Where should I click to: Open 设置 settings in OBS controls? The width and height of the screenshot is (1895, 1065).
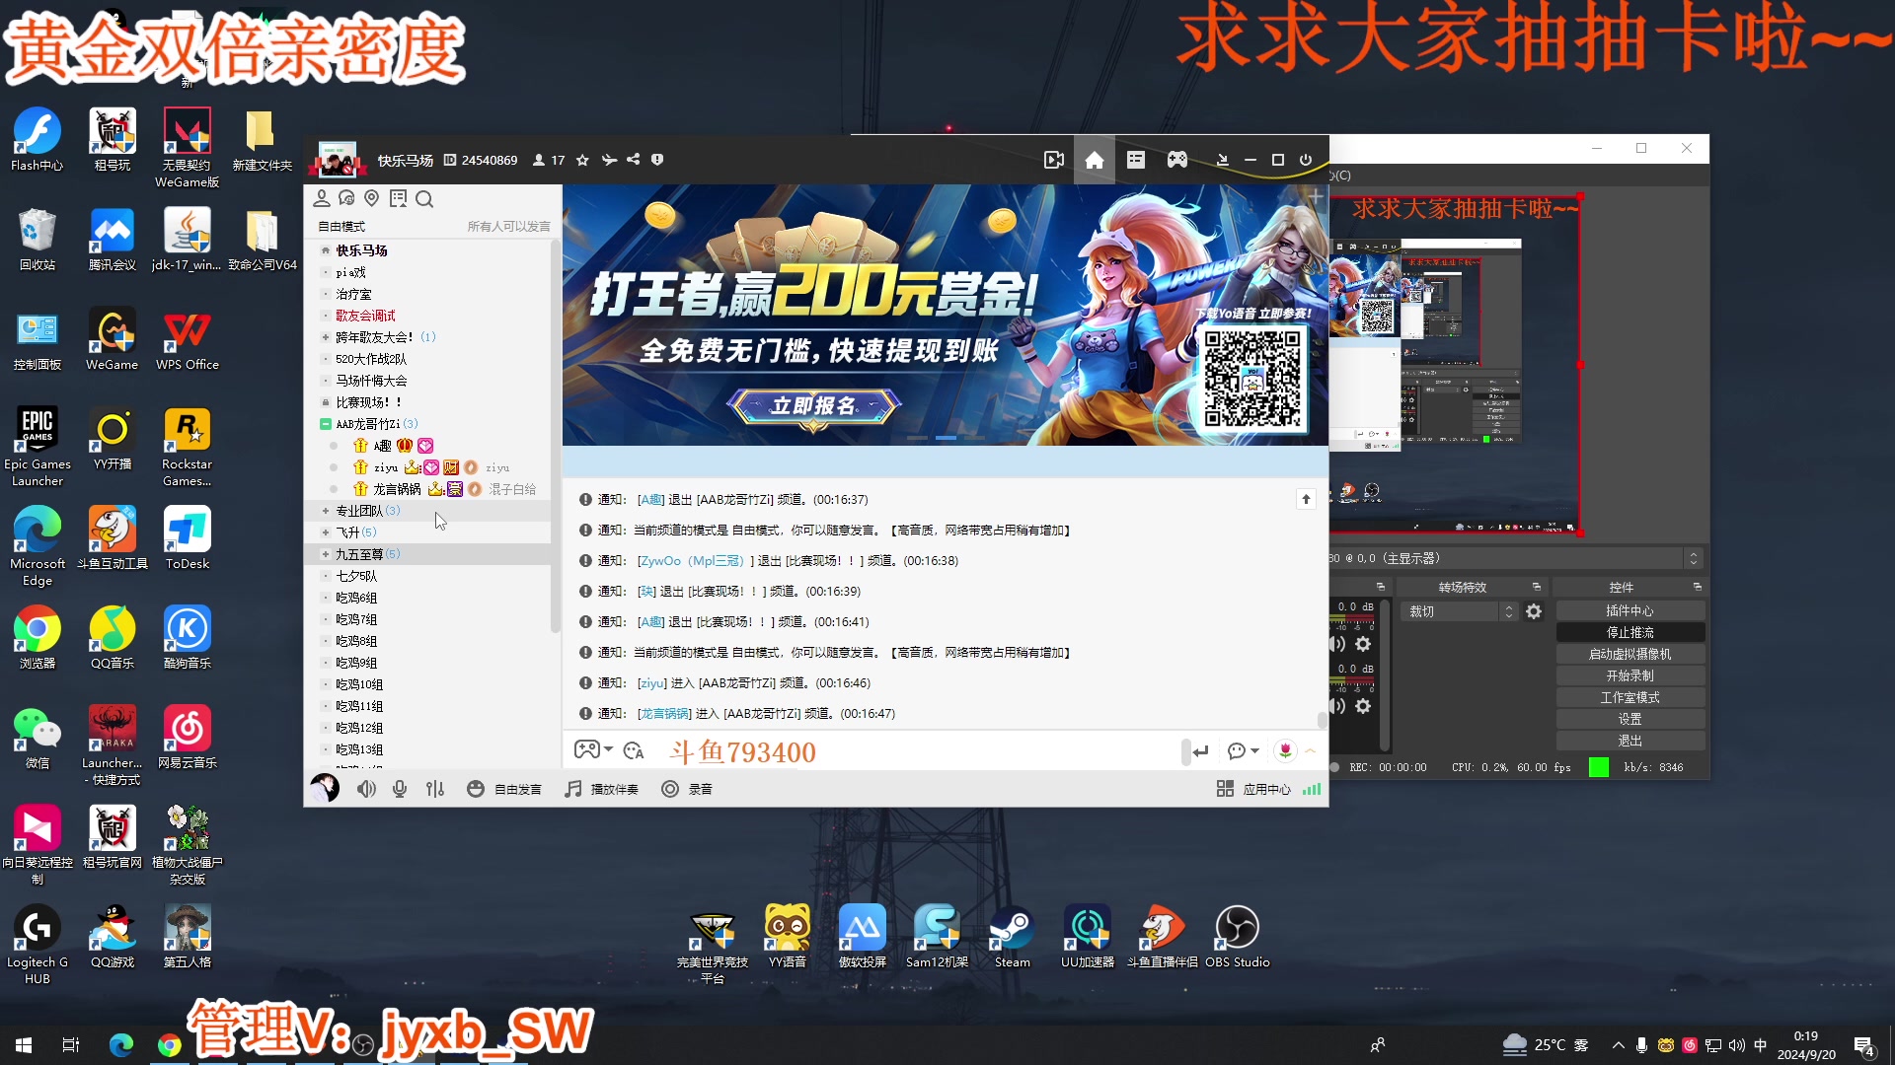1630,719
